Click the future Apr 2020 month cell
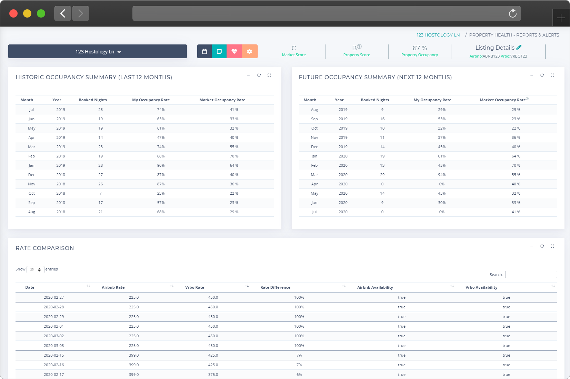This screenshot has width=570, height=379. 314,184
